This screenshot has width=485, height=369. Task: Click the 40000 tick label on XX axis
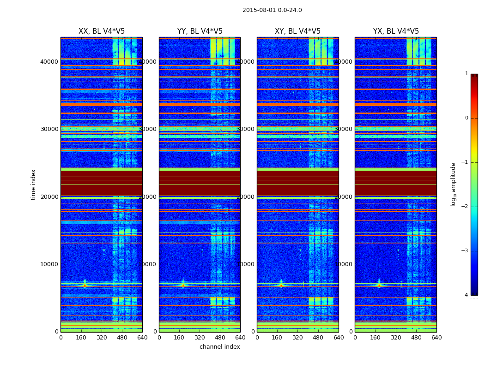click(x=49, y=62)
